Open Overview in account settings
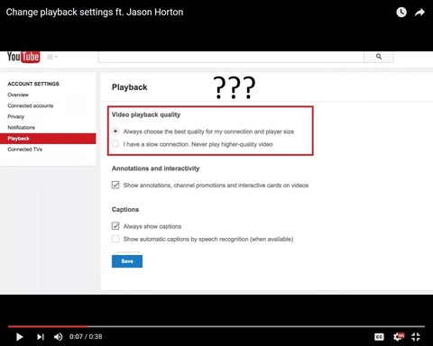433x346 pixels. 18,95
